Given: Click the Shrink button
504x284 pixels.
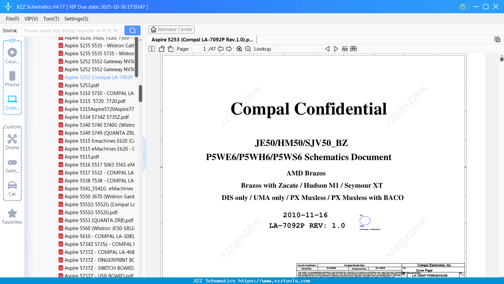Looking at the screenshot, I should click(x=10, y=30).
